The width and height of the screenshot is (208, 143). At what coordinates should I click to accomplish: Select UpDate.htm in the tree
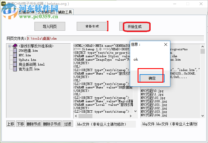click(27, 60)
